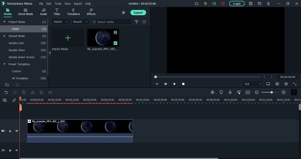Select the Folder item in Project Media
Screen dimensions: 301x159
click(x=24, y=29)
